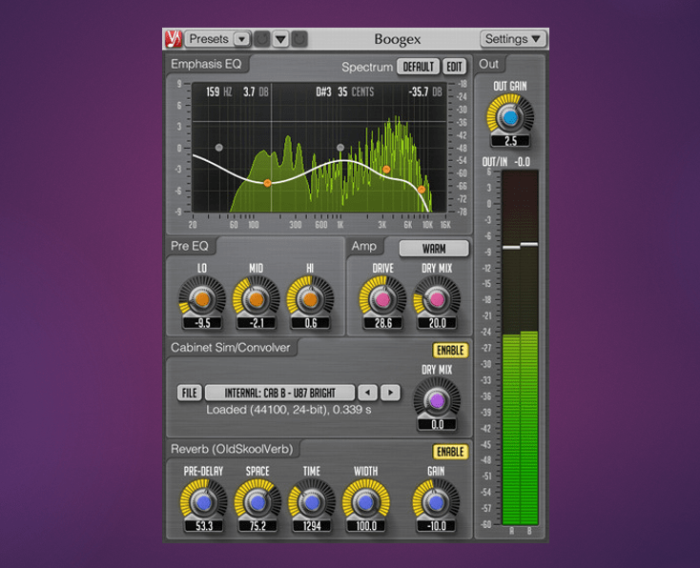The height and width of the screenshot is (568, 700).
Task: Click the Amp DRY MIX value 20.0
Action: point(437,323)
